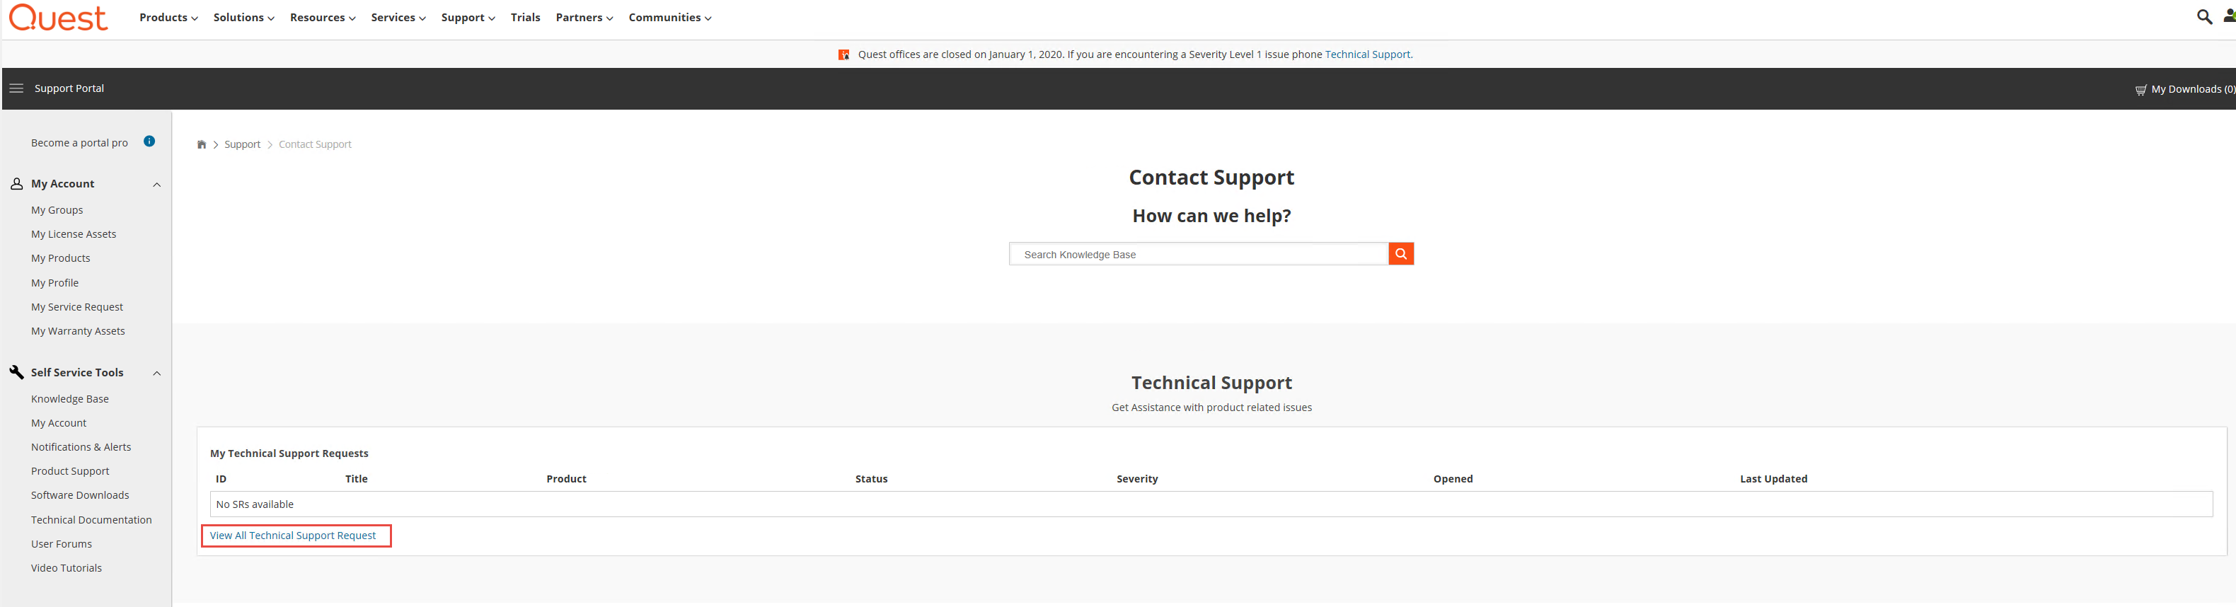Open Notifications & Alerts
2236x607 pixels.
pos(81,447)
